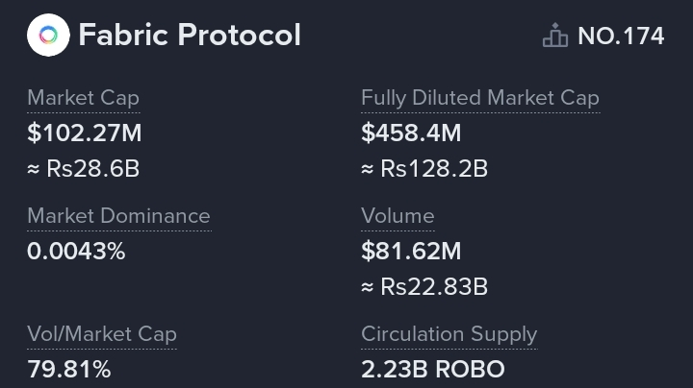Open the Fabric Protocol title

point(190,36)
